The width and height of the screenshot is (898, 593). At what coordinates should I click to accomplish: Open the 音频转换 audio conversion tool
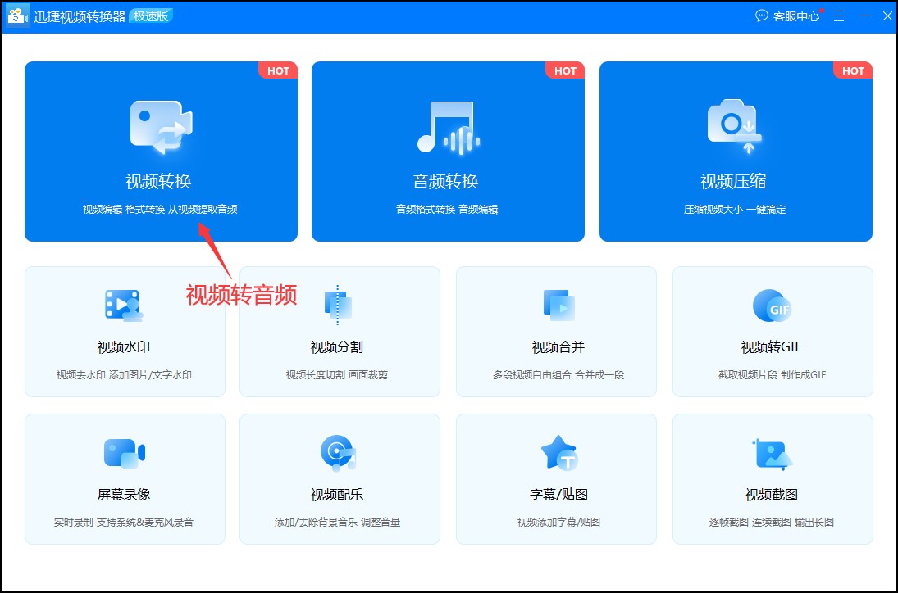pos(448,152)
